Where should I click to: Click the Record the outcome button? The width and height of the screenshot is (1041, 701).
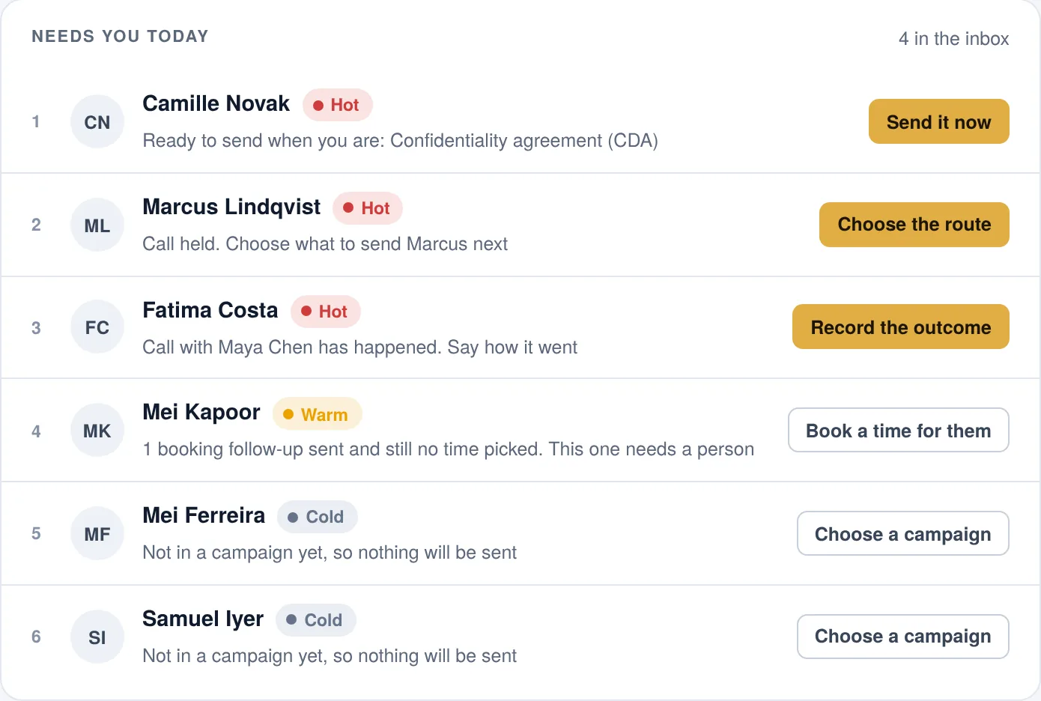click(901, 327)
